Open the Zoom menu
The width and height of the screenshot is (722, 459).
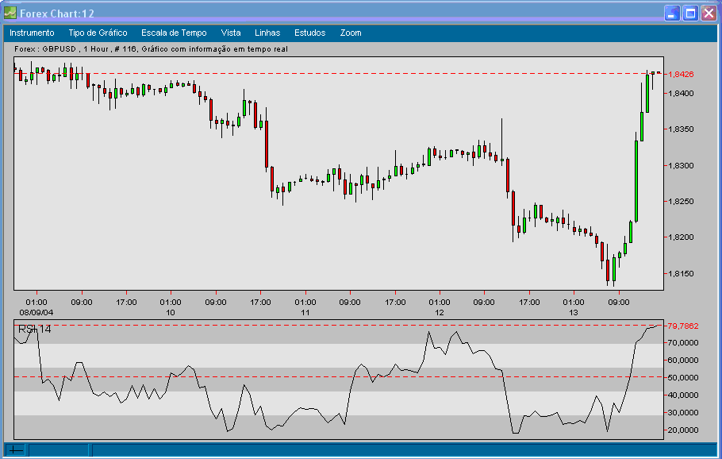click(349, 33)
